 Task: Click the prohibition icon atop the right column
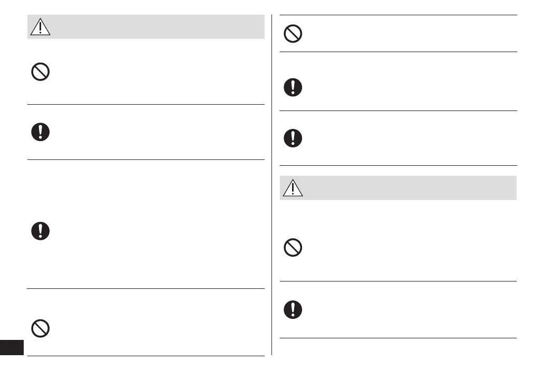[293, 34]
